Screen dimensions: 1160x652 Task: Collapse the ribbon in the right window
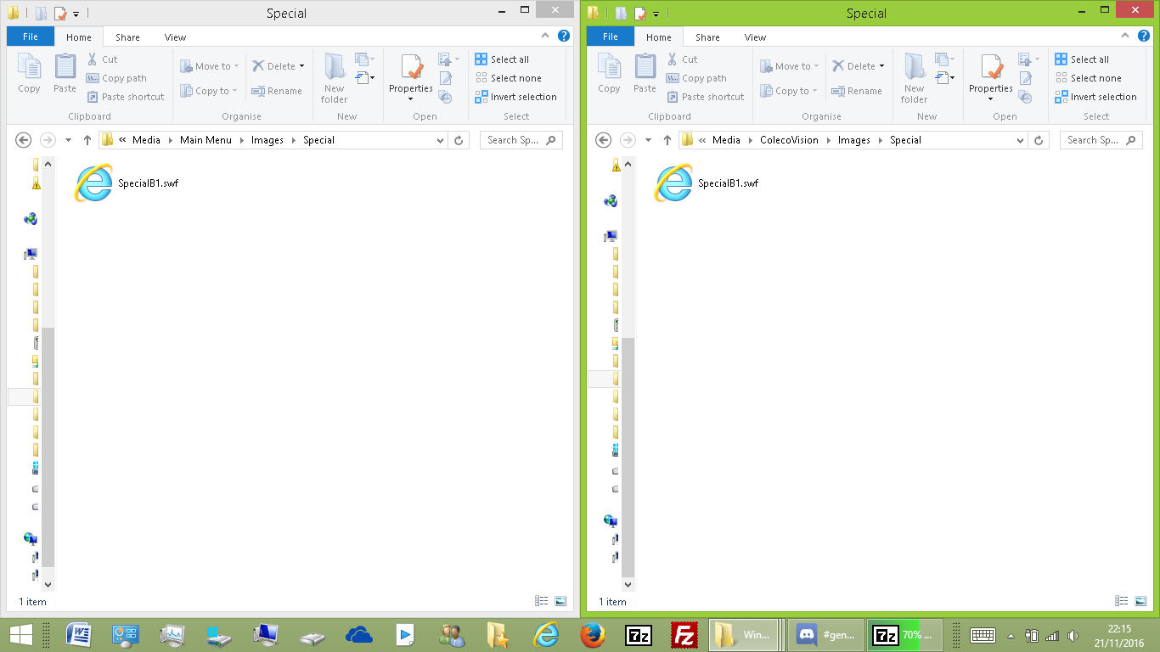point(1125,37)
